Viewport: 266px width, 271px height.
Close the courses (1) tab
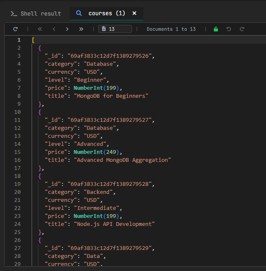pyautogui.click(x=134, y=13)
